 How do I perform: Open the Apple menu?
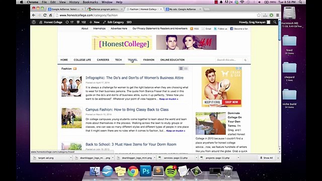22,2
